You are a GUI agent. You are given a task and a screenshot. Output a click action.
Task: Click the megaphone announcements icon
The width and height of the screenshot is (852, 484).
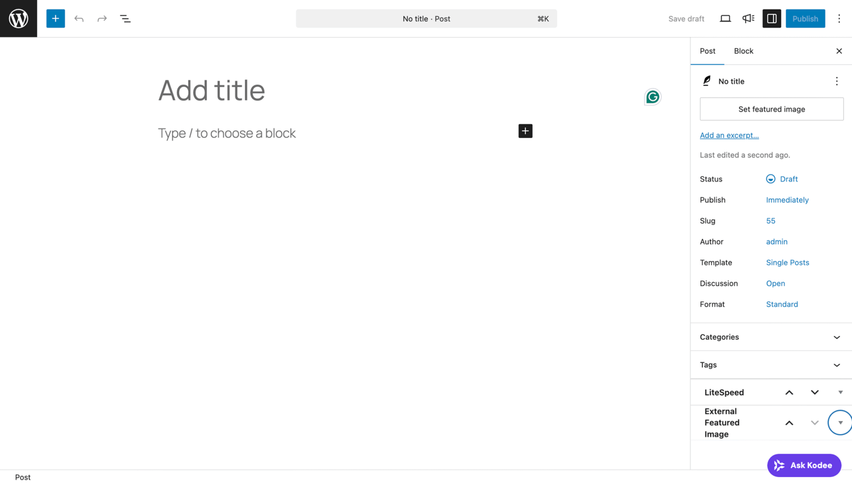748,18
